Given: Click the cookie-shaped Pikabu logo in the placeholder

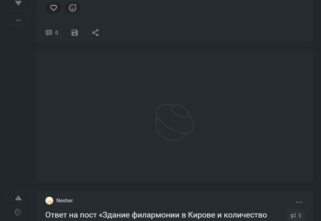Looking at the screenshot, I should [x=174, y=122].
